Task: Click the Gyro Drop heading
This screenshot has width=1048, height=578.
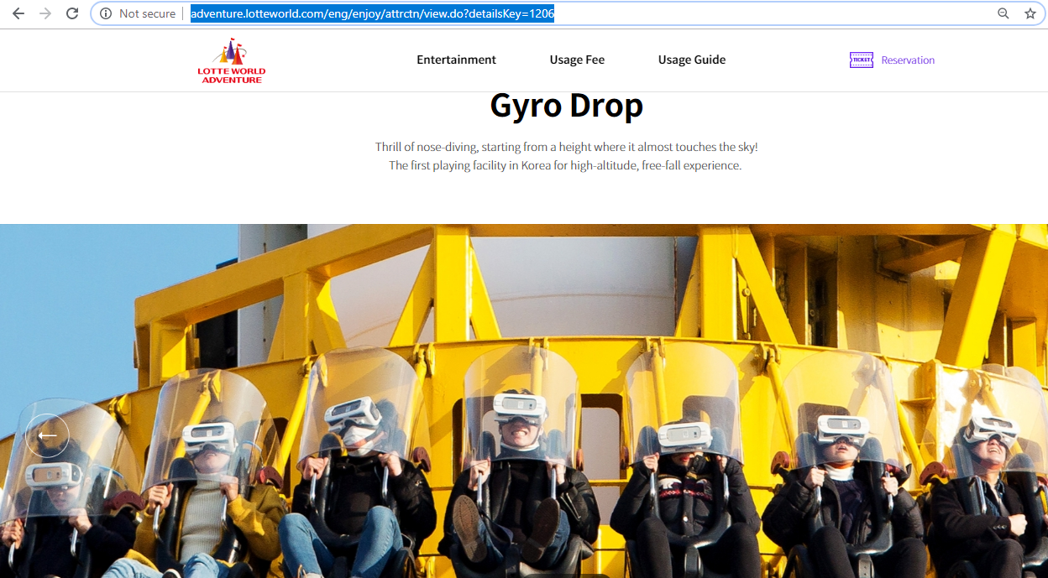Action: click(x=567, y=106)
